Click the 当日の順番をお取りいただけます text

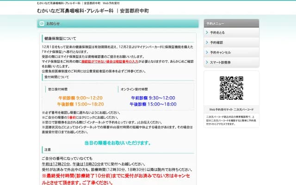pyautogui.click(x=117, y=143)
